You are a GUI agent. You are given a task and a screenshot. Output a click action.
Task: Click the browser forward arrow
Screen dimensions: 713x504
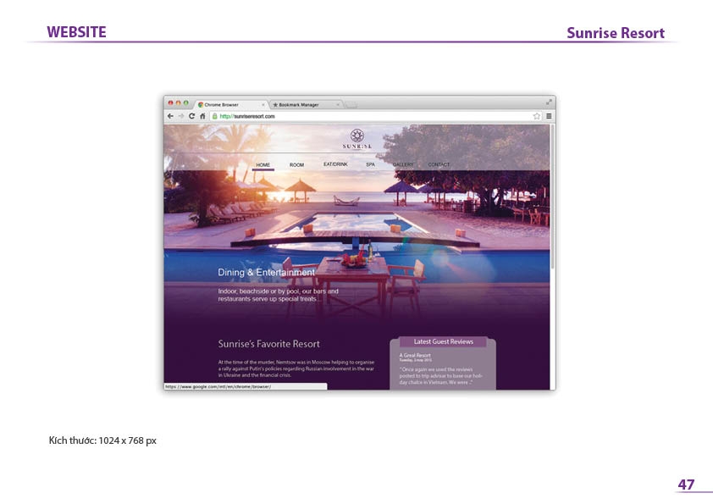point(181,116)
